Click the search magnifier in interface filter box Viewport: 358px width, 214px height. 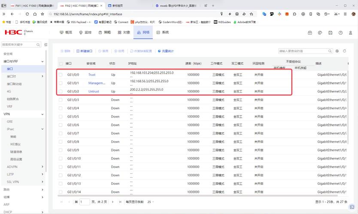tap(330, 51)
